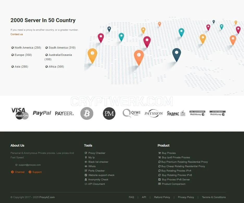Open the Proxy Checker tool
The height and width of the screenshot is (203, 244).
click(97, 153)
